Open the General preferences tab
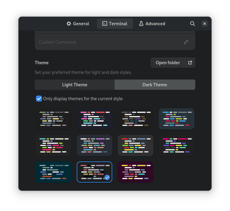 point(78,24)
